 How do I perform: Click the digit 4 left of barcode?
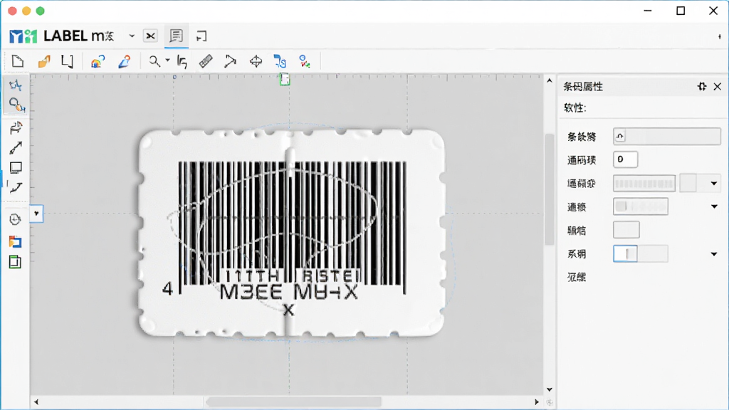pyautogui.click(x=167, y=289)
